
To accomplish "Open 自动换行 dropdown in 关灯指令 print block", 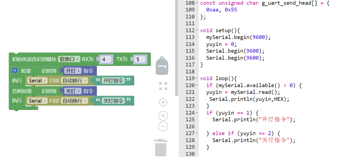I will [74, 101].
